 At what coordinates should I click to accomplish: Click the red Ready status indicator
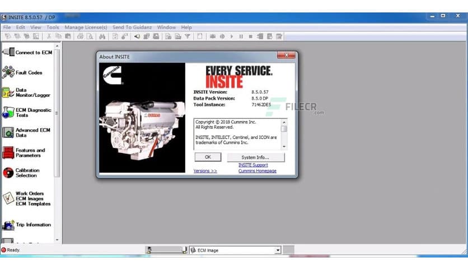pyautogui.click(x=3, y=250)
